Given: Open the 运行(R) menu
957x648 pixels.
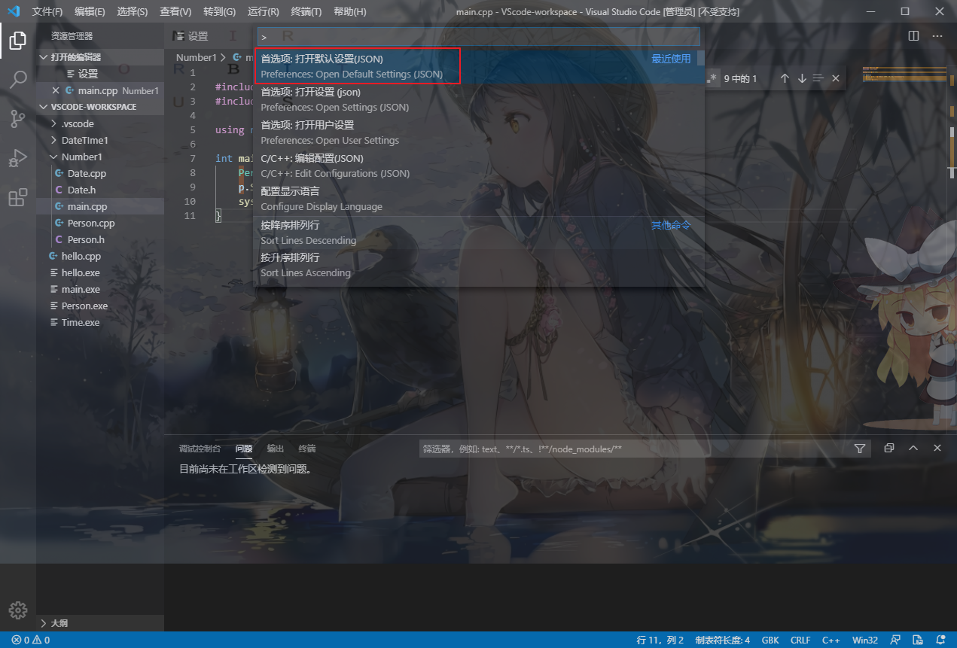Looking at the screenshot, I should coord(263,12).
